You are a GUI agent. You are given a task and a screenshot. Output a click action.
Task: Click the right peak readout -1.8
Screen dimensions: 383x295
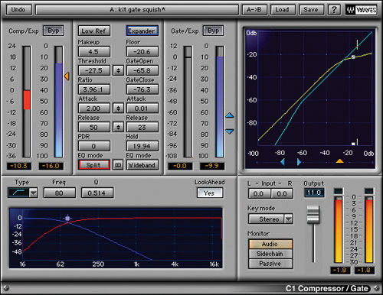click(x=365, y=271)
